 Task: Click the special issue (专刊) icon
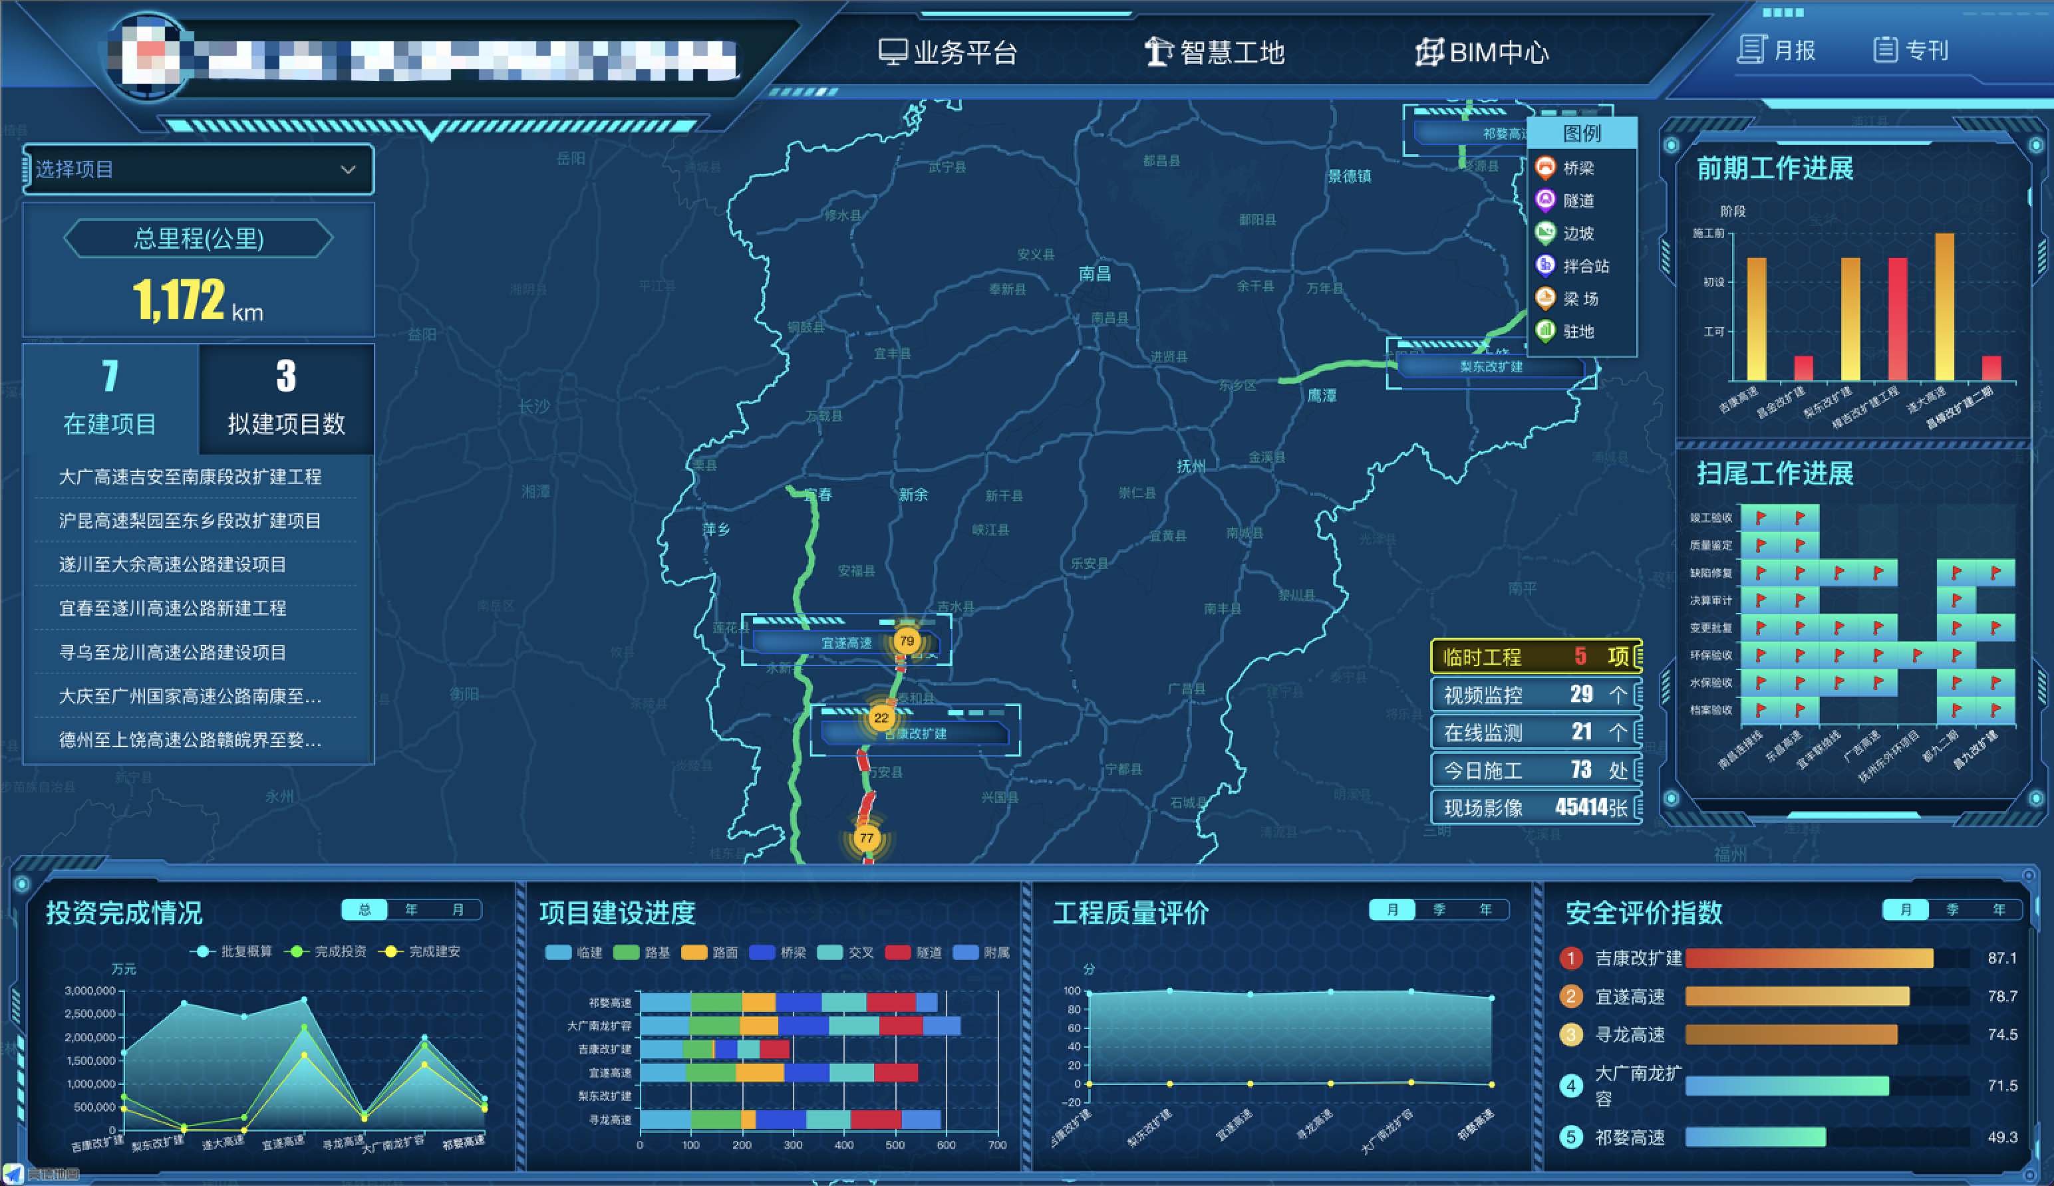(1884, 50)
